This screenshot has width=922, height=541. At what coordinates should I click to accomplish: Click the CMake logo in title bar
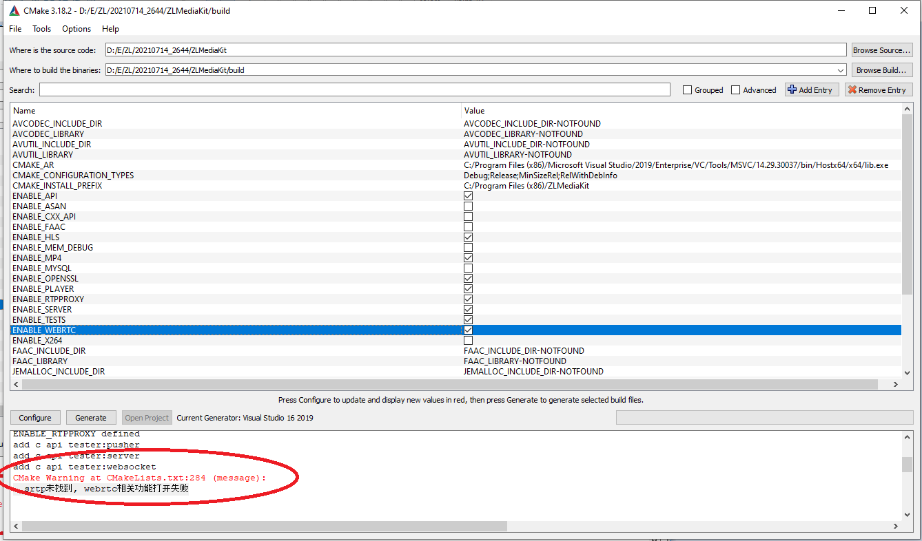[14, 10]
